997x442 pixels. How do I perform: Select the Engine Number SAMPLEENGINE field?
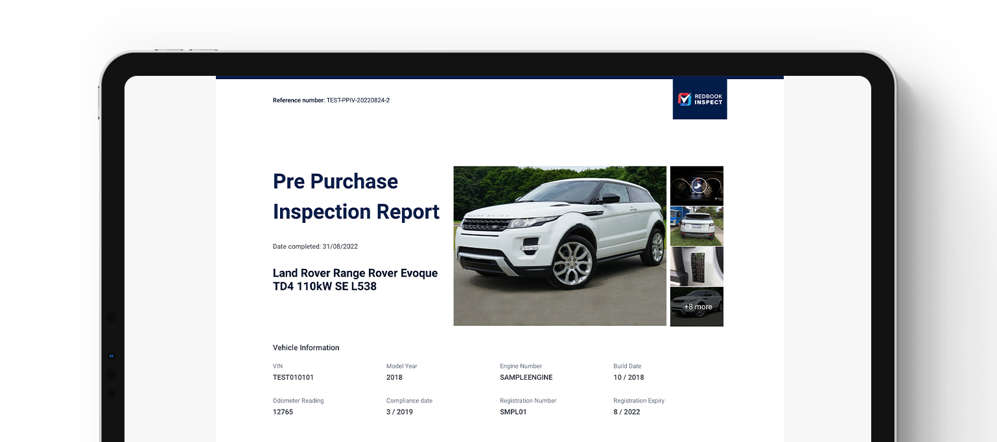click(525, 377)
